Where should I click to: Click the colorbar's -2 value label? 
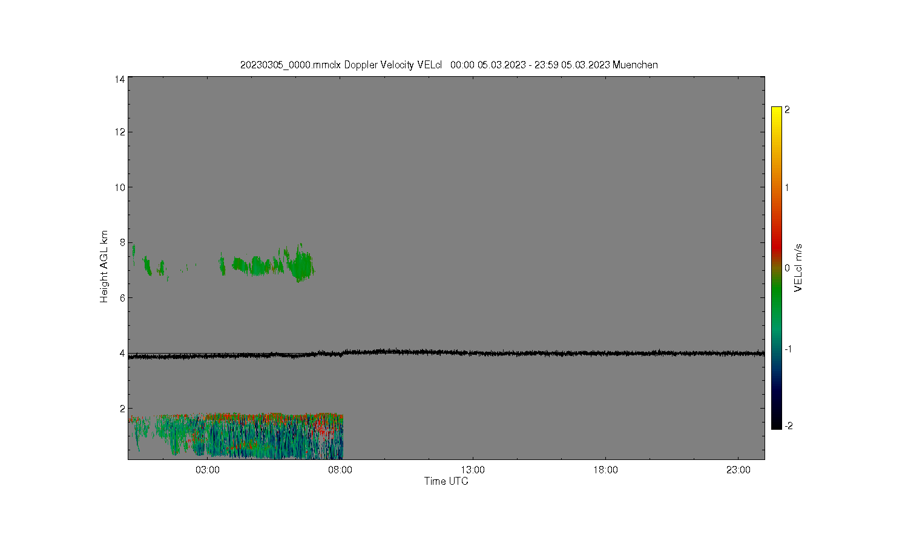pos(789,426)
